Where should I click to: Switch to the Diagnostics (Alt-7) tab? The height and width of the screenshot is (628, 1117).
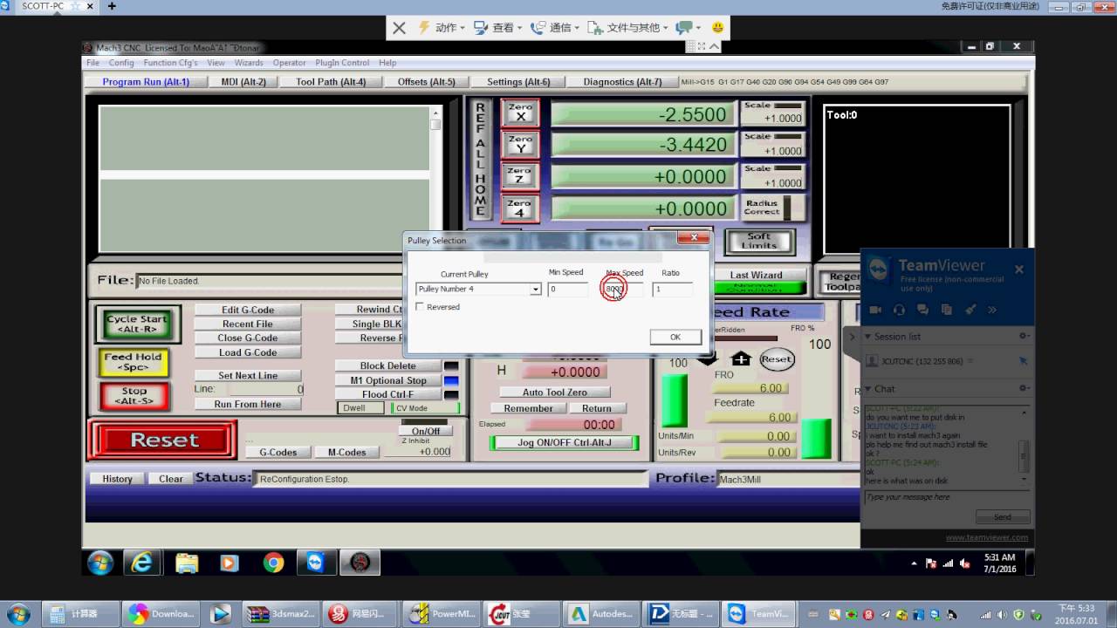point(622,82)
